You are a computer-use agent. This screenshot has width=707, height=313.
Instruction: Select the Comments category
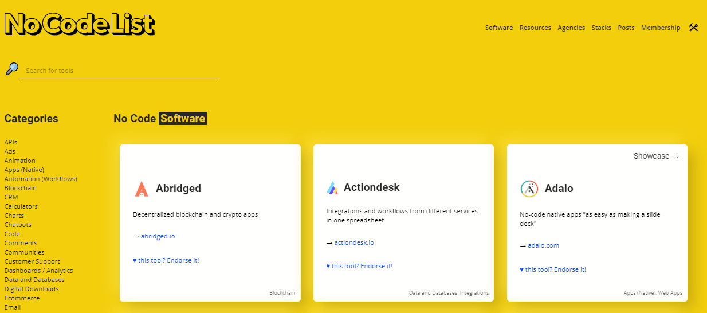point(21,243)
